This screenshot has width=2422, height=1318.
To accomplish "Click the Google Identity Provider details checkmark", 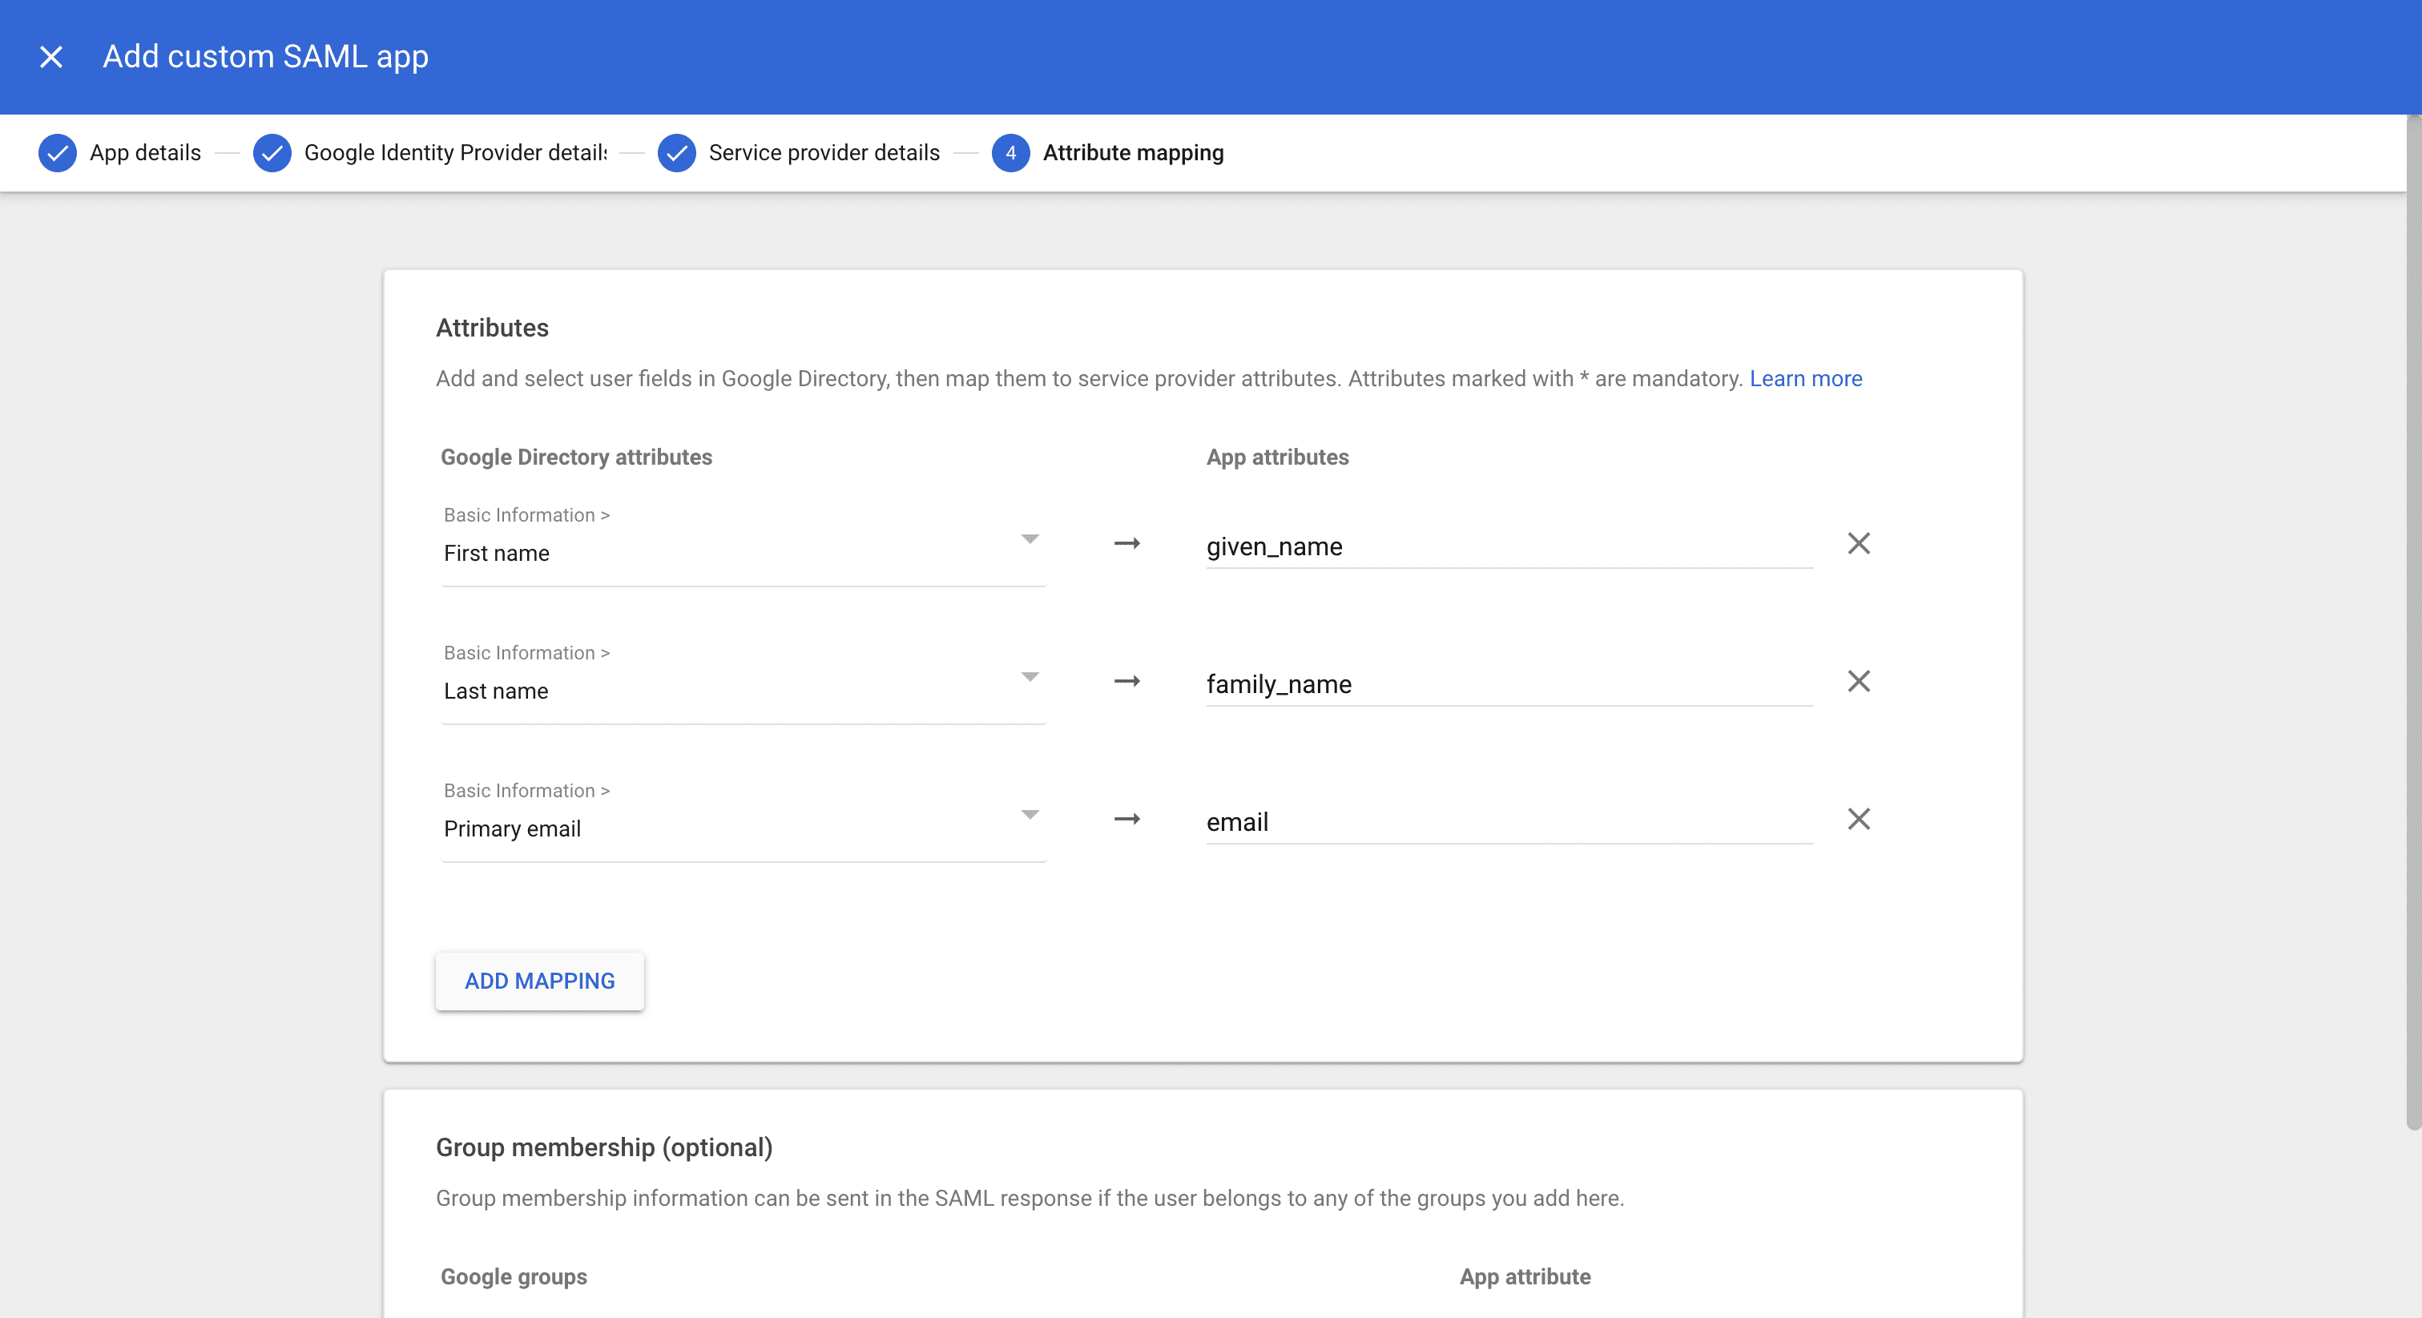I will tap(272, 152).
